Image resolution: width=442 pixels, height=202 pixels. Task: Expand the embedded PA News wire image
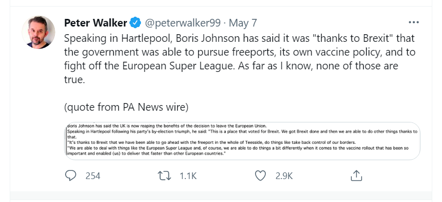tap(242, 141)
